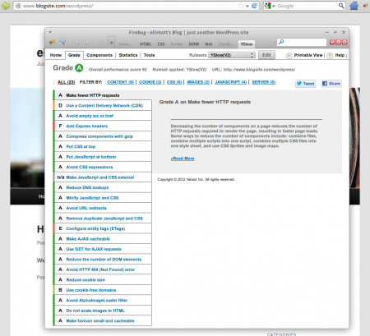Click the Firebug search field

302,42
